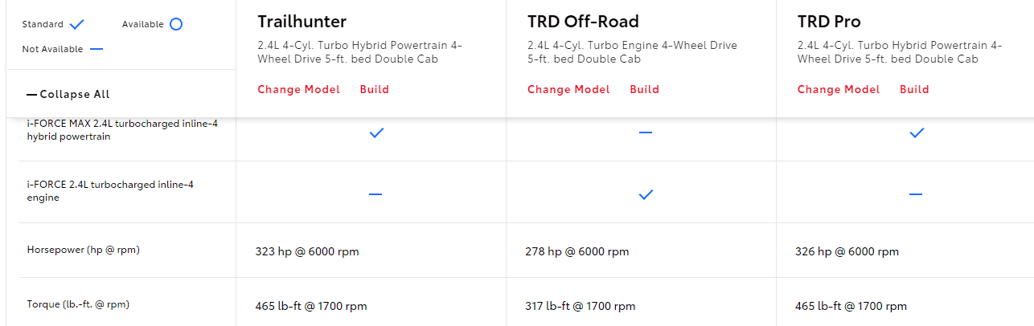Click TRD Off-Road hybrid powertrain dash

coord(645,132)
